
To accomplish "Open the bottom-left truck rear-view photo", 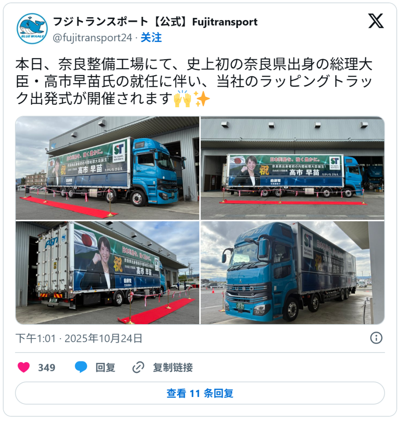I will [107, 273].
